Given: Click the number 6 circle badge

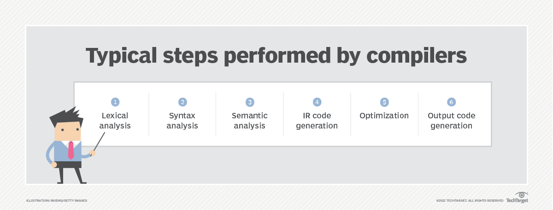Looking at the screenshot, I should 452,102.
